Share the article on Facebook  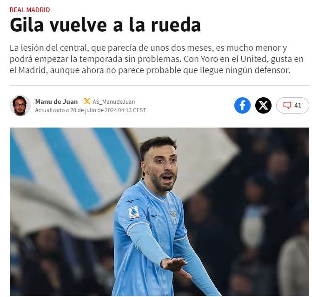coord(242,105)
